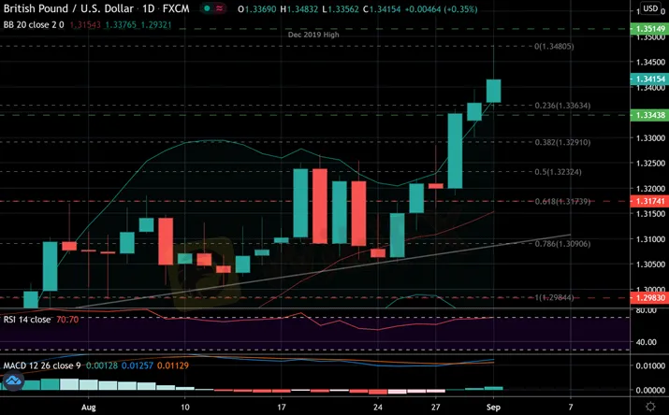
Task: Click the Dec 2019 High label
Action: [315, 35]
